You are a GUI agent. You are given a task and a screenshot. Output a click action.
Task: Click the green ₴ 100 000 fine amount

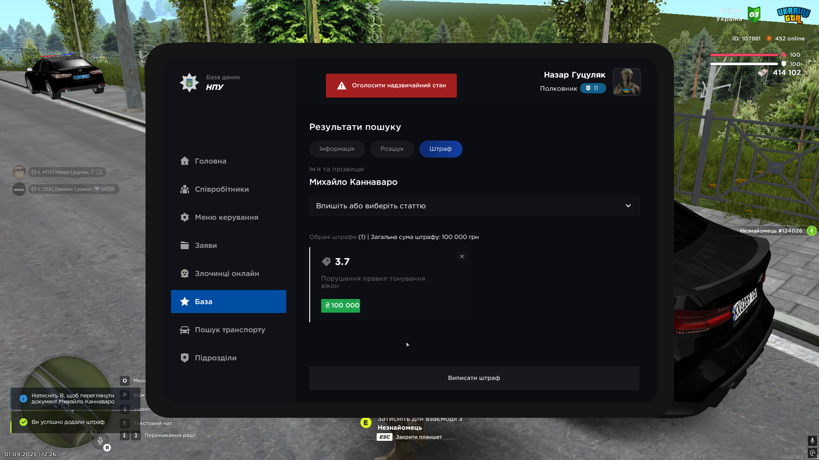(341, 305)
